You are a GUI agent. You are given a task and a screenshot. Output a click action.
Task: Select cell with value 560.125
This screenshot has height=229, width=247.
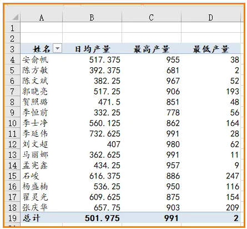click(92, 123)
